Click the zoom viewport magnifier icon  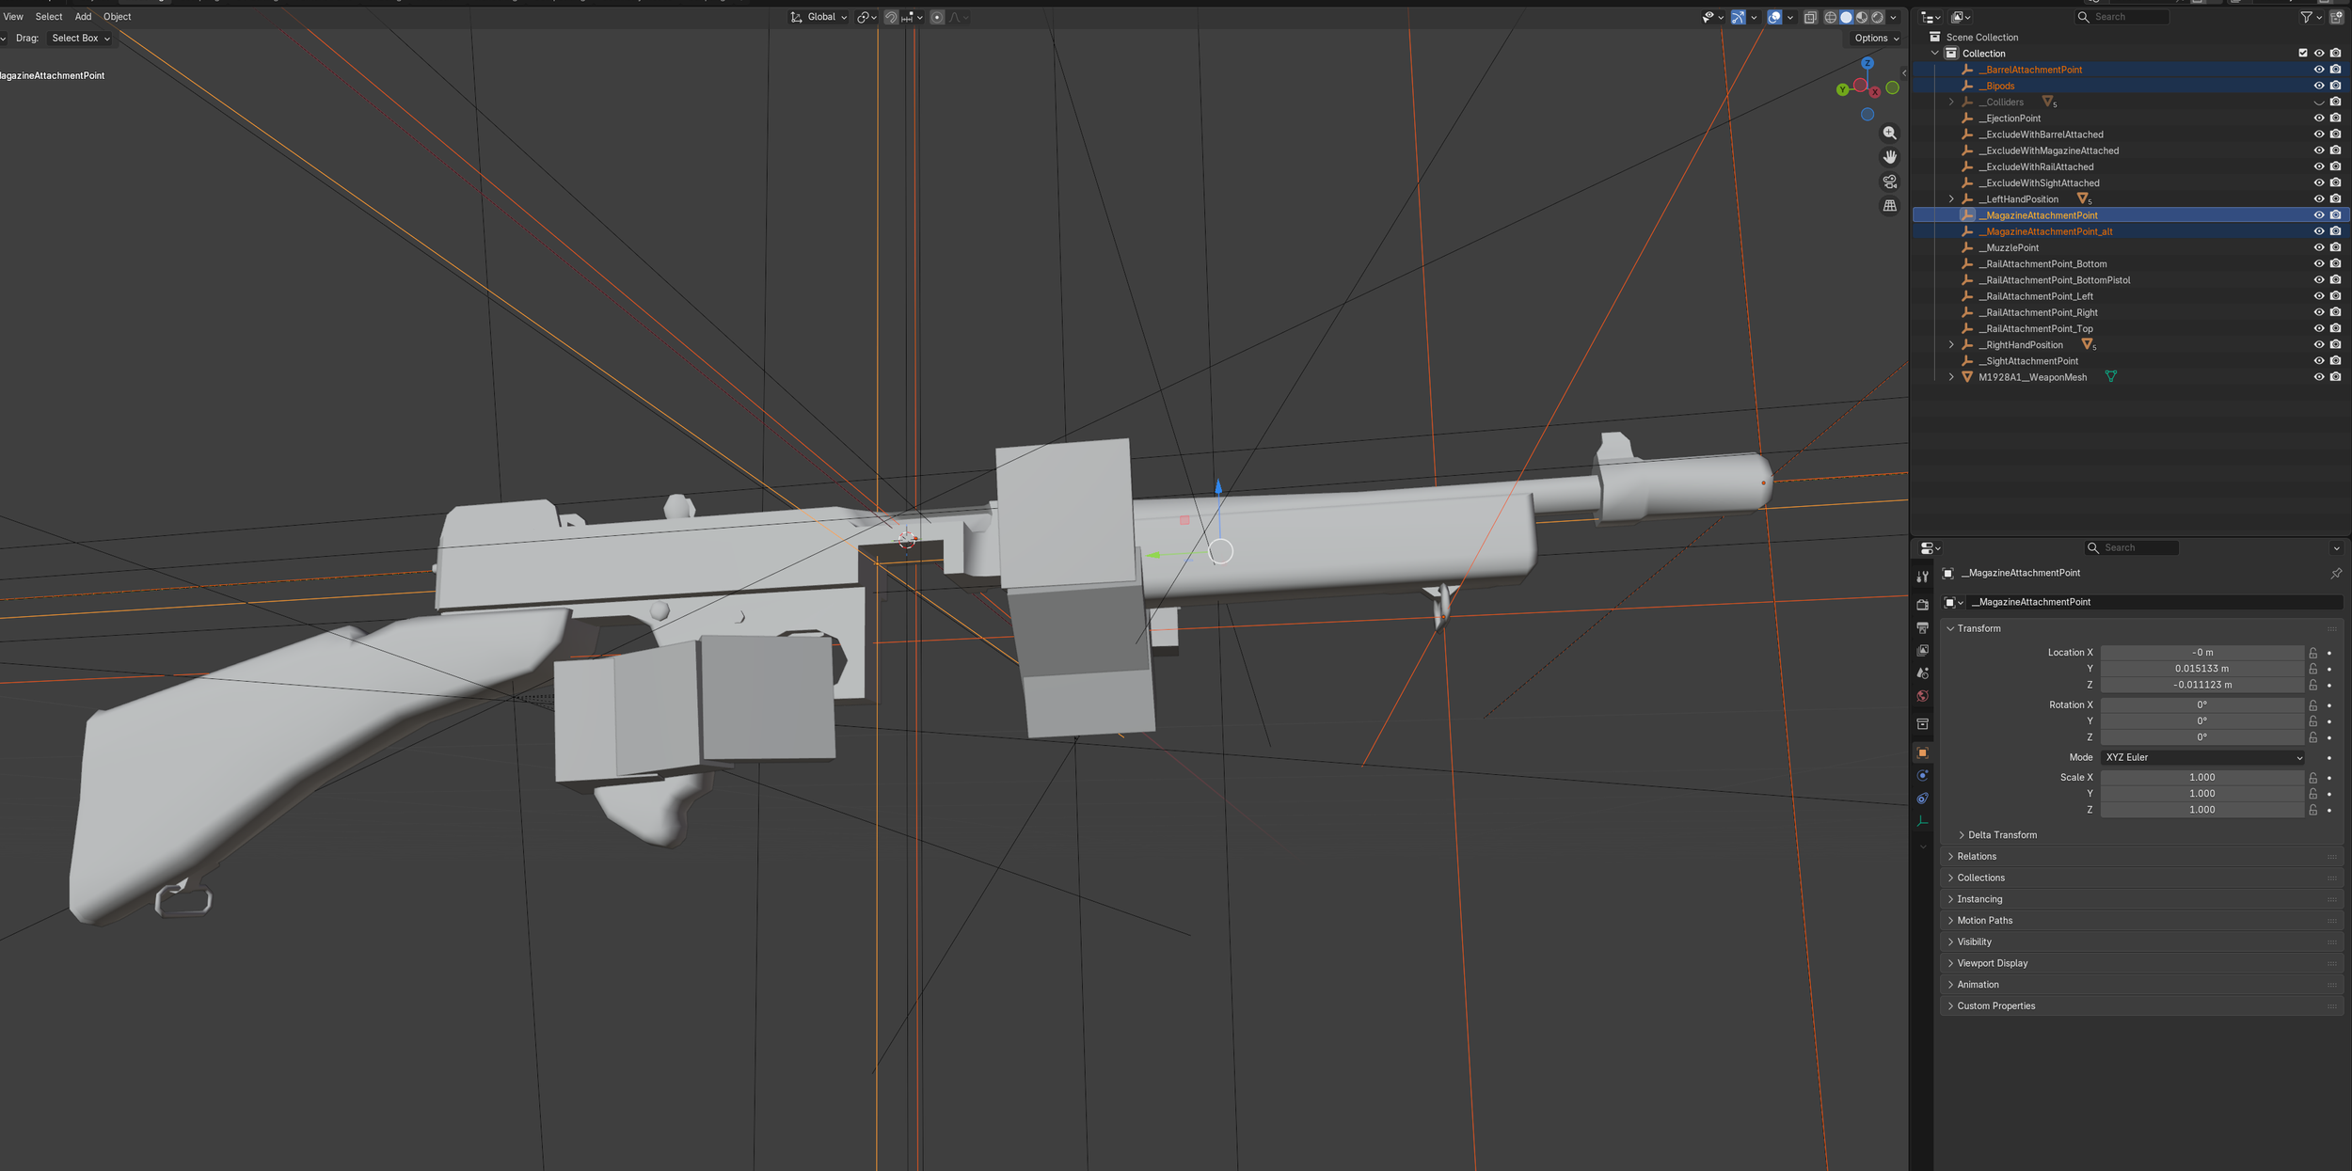click(x=1889, y=134)
